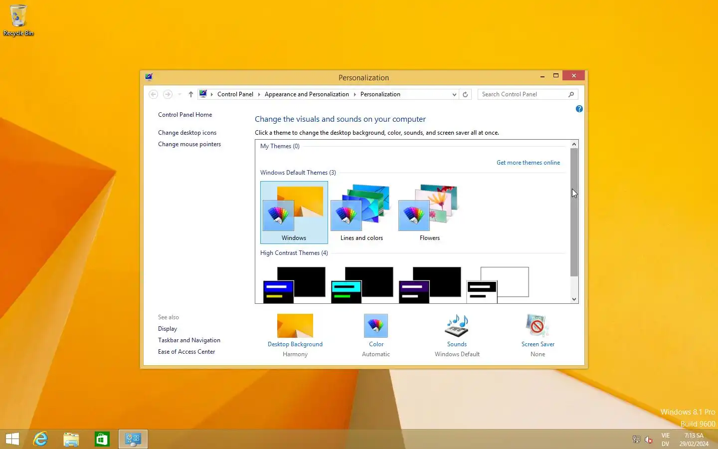The height and width of the screenshot is (449, 718).
Task: Select the cyan-green high contrast theme
Action: click(x=362, y=284)
